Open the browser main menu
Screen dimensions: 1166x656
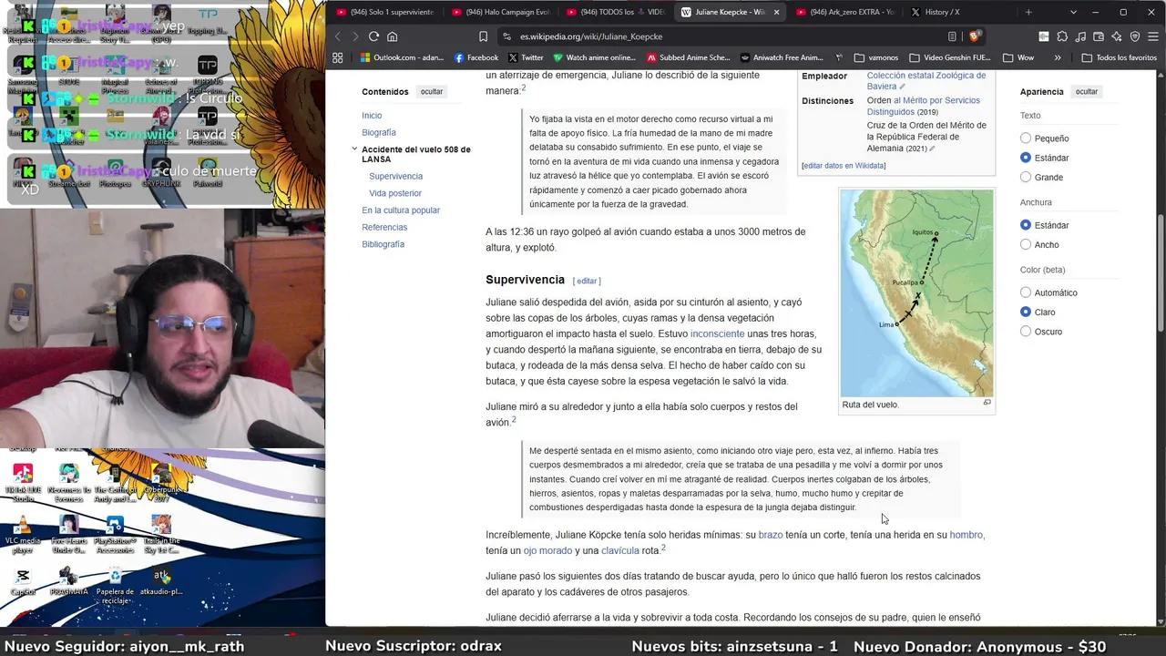(1152, 36)
